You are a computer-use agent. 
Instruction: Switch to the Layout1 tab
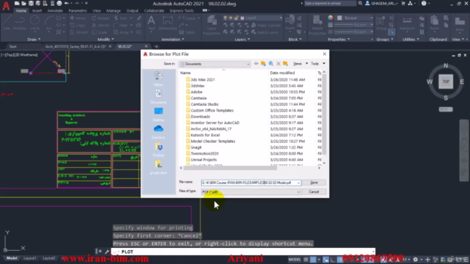[29, 258]
